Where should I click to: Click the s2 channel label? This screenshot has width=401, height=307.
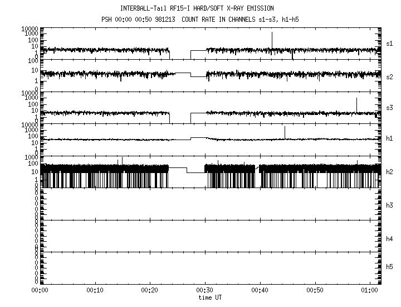pos(390,76)
